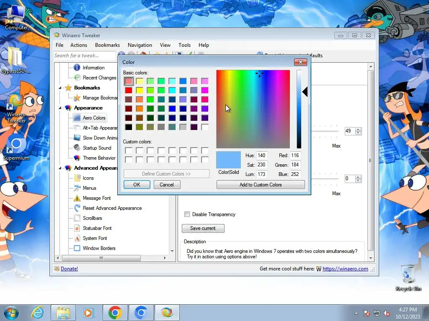
Task: Select the Supermium desktop shortcut
Action: pyautogui.click(x=16, y=148)
